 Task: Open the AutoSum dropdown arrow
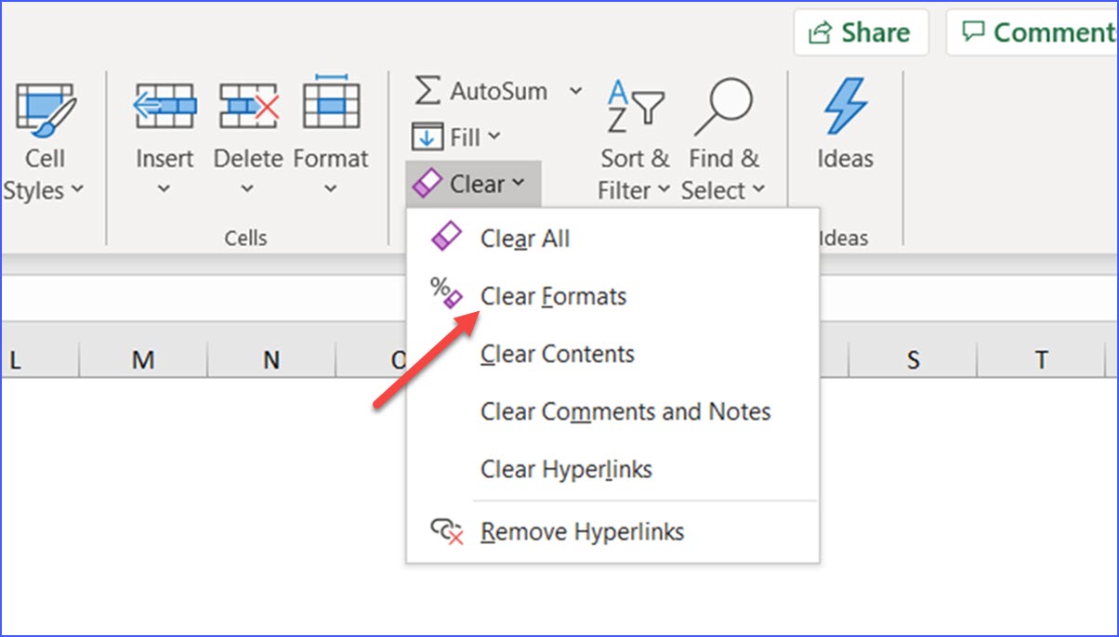(x=577, y=90)
